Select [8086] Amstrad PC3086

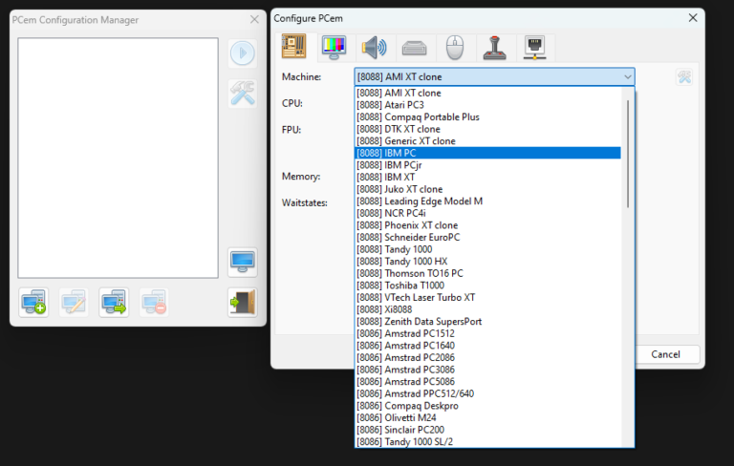pyautogui.click(x=487, y=370)
